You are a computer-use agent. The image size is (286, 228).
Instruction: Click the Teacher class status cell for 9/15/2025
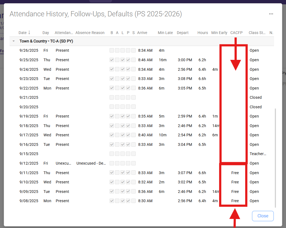click(x=258, y=154)
